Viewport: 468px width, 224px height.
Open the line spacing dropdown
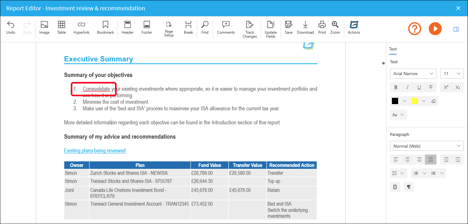tap(398, 173)
